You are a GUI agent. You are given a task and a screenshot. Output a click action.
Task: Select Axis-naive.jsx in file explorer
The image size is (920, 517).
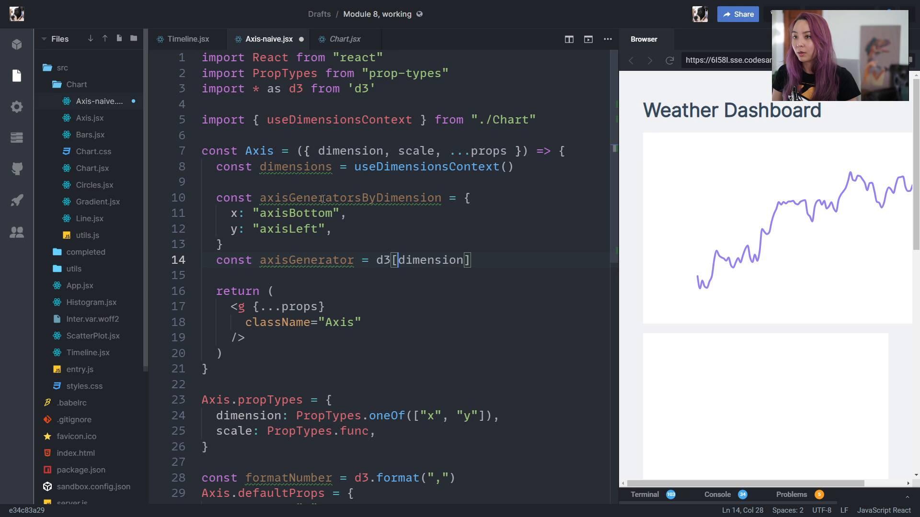pyautogui.click(x=99, y=101)
